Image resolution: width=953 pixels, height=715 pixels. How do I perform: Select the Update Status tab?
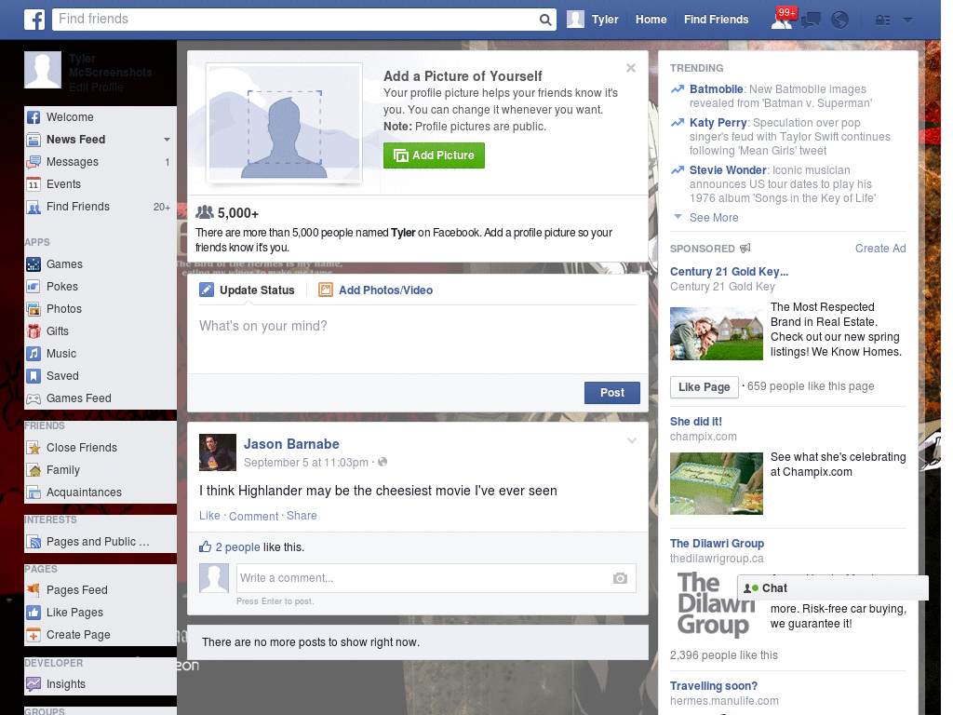click(247, 290)
